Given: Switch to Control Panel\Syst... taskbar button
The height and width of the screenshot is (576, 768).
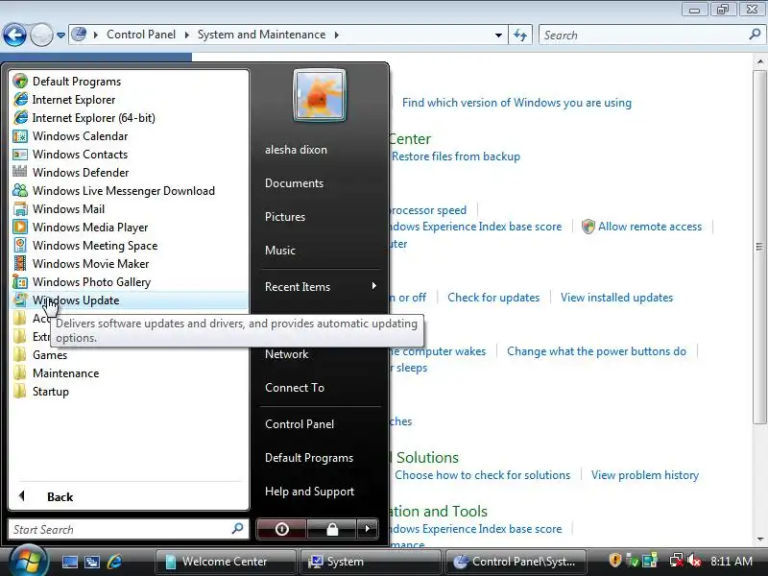Looking at the screenshot, I should point(516,562).
